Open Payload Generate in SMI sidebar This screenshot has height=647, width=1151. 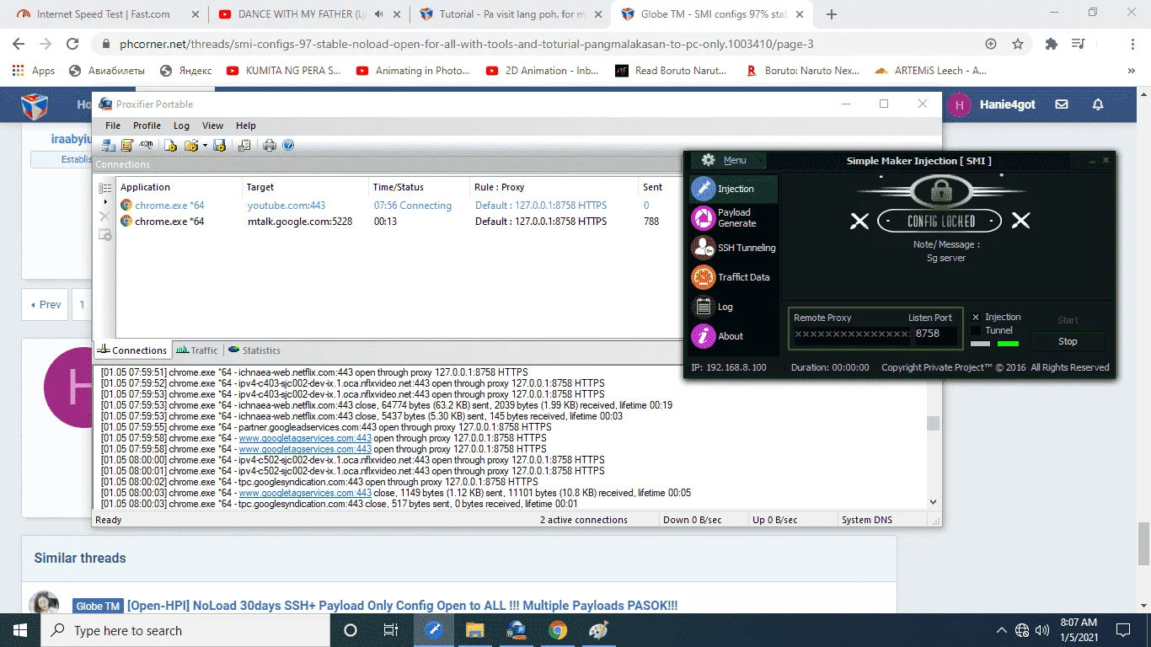(x=734, y=218)
